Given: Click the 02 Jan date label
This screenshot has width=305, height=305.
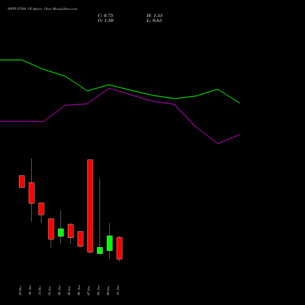Looking at the screenshot, I should coord(59,290).
